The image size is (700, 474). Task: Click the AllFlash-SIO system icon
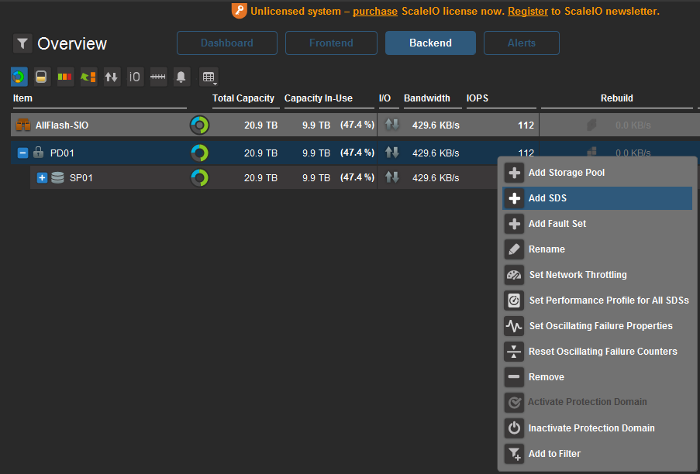[x=22, y=125]
